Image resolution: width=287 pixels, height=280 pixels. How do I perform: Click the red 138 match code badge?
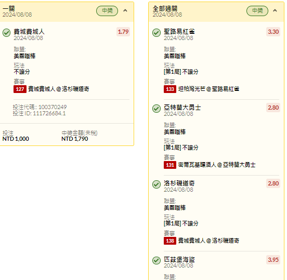coord(170,241)
